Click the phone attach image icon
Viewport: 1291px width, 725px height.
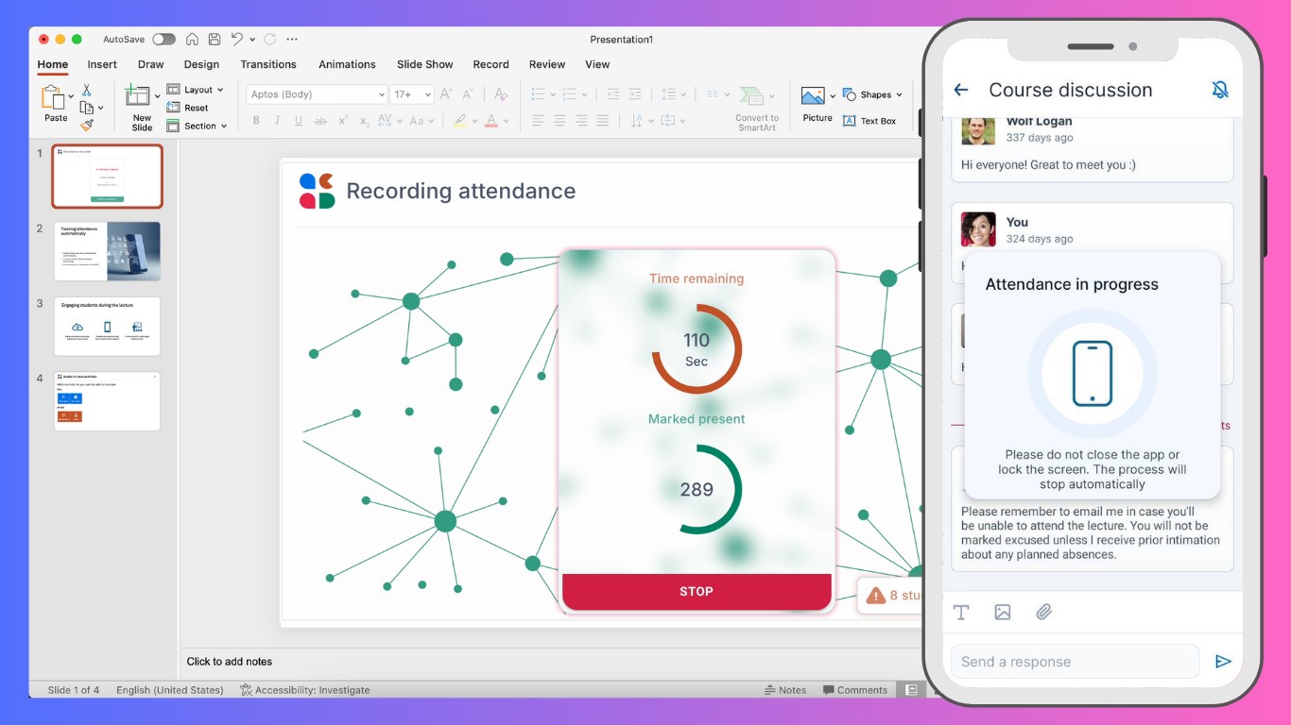point(1003,613)
